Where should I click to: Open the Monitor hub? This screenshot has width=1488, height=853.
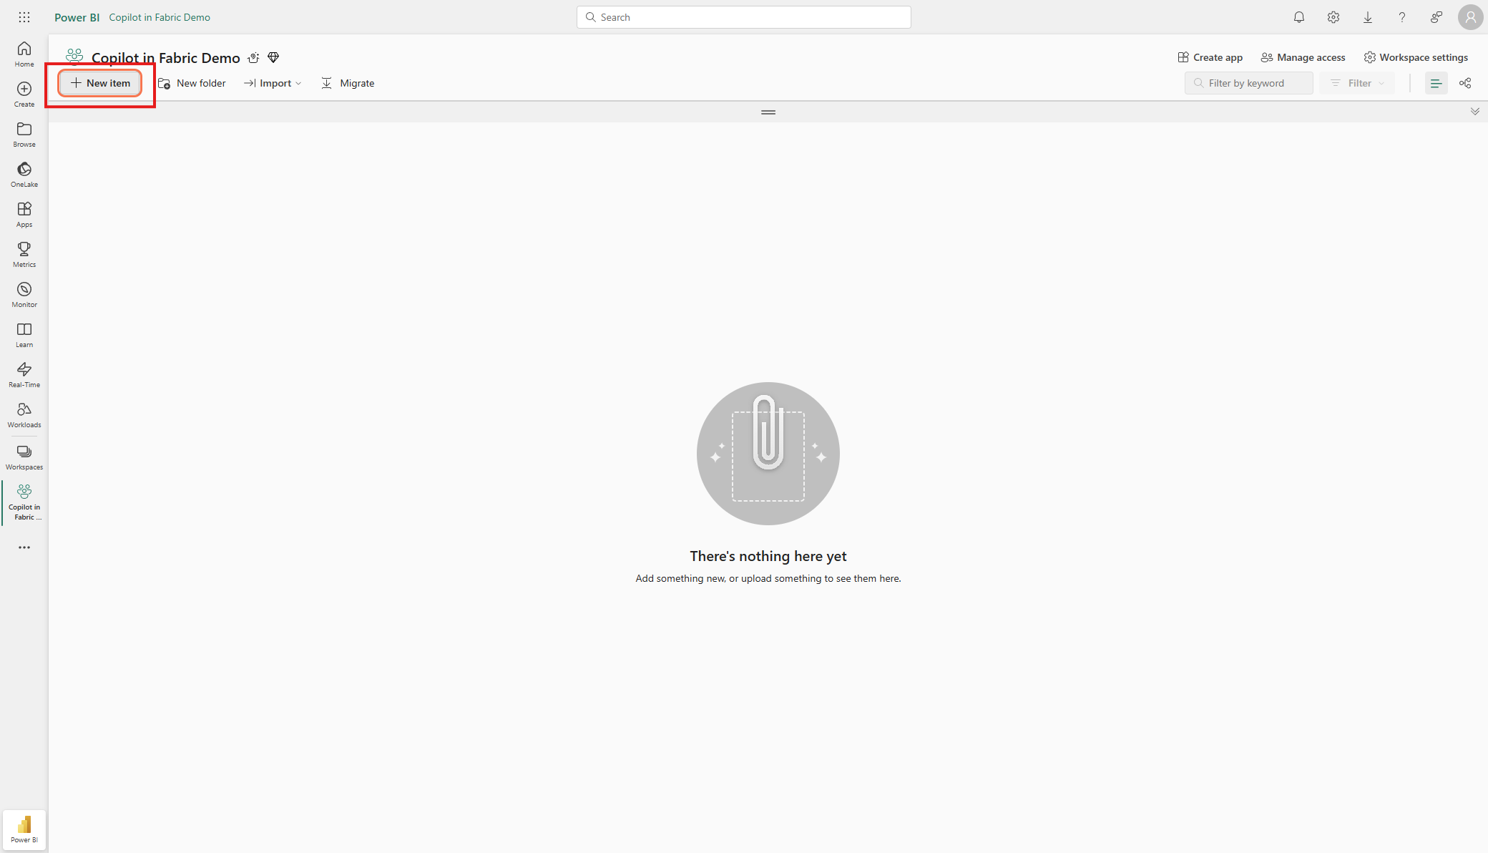24,294
